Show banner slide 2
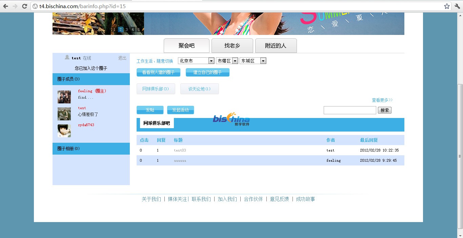The width and height of the screenshot is (463, 238). 121,29
